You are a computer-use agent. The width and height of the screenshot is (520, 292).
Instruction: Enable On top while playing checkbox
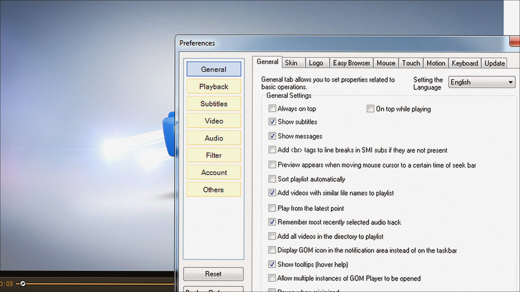pyautogui.click(x=370, y=109)
